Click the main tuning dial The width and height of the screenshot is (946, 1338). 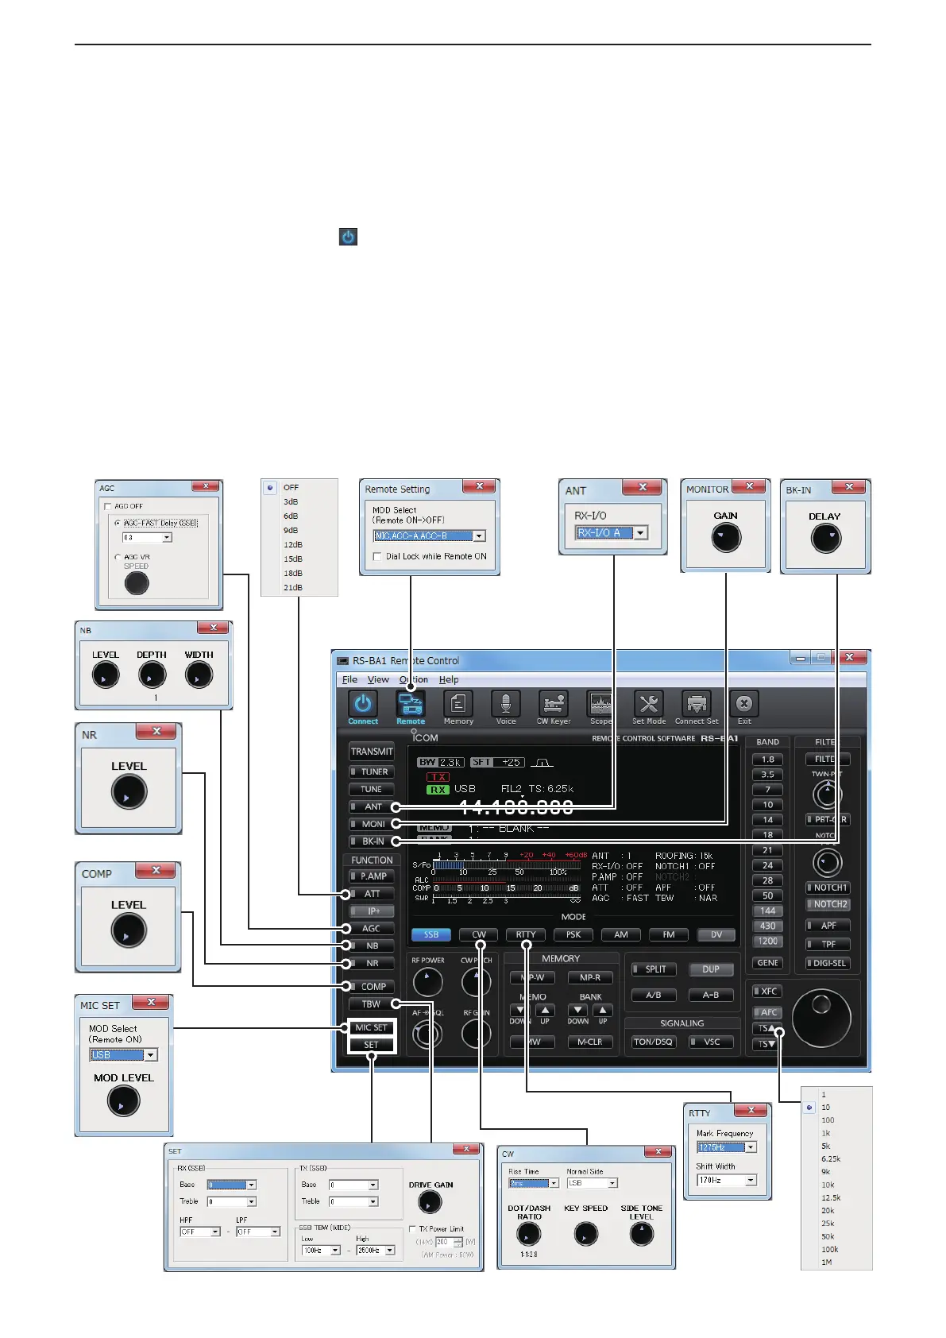coord(821,1019)
